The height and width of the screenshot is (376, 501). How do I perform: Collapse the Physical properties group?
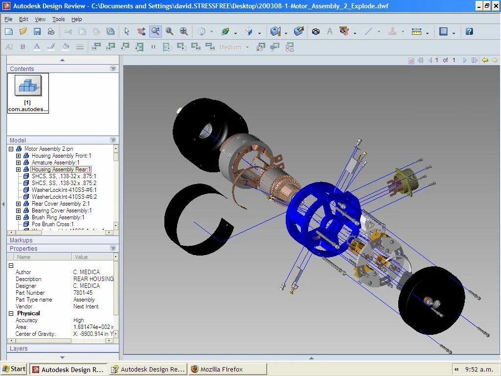[x=11, y=314]
